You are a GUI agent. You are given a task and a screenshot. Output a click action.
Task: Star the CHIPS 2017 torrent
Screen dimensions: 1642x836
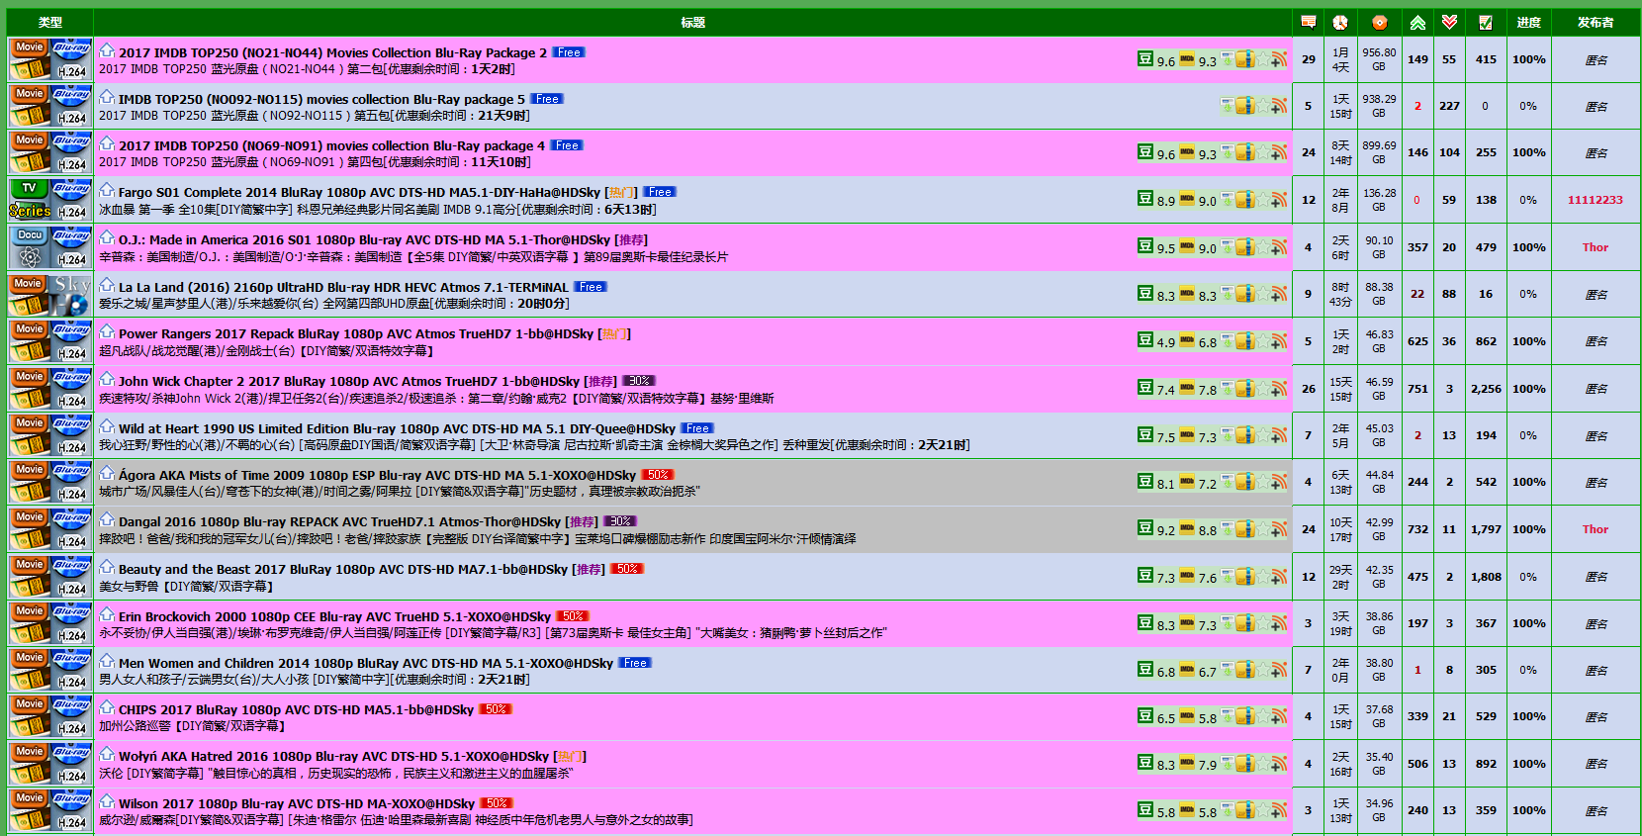pos(1263,716)
